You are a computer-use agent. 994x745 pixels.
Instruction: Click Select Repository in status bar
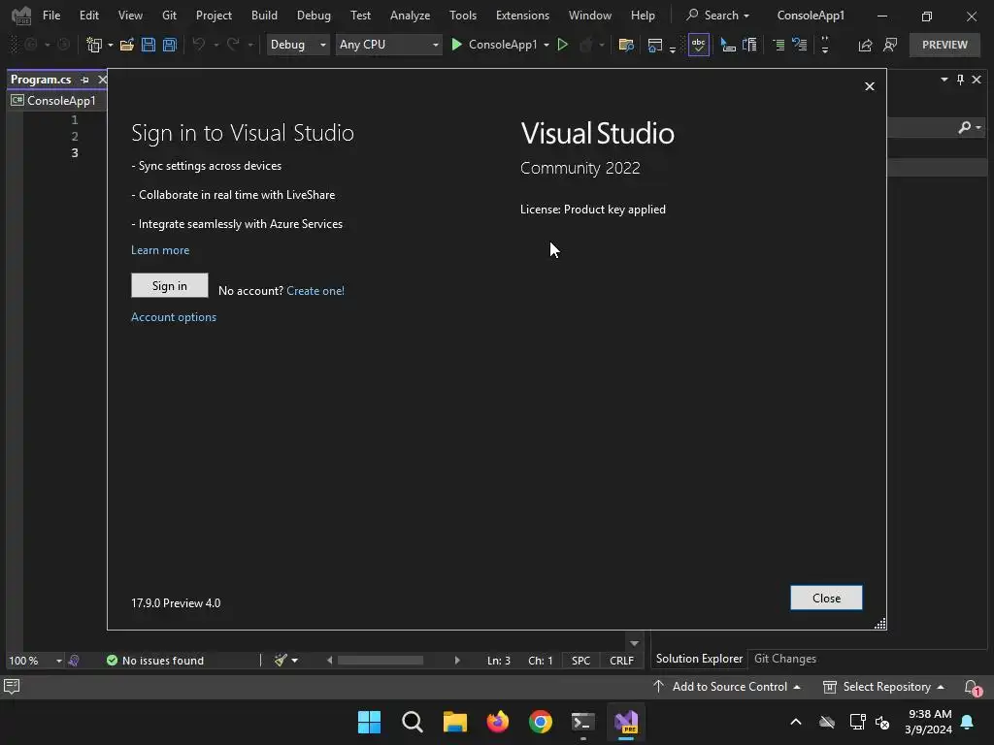click(883, 687)
